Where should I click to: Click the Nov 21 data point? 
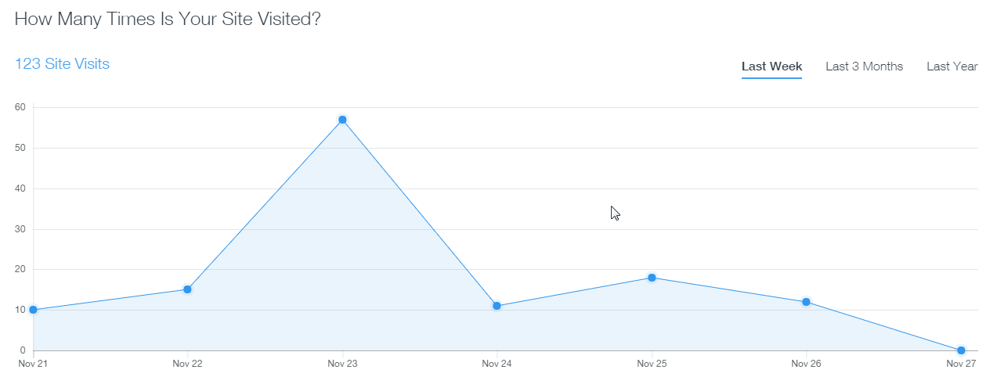click(33, 310)
